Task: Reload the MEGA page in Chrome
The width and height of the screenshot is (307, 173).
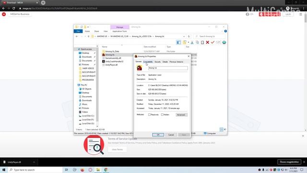Action: [14, 9]
